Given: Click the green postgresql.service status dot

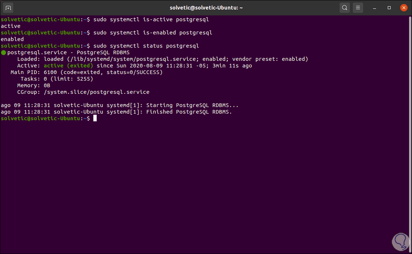Looking at the screenshot, I should [x=4, y=53].
